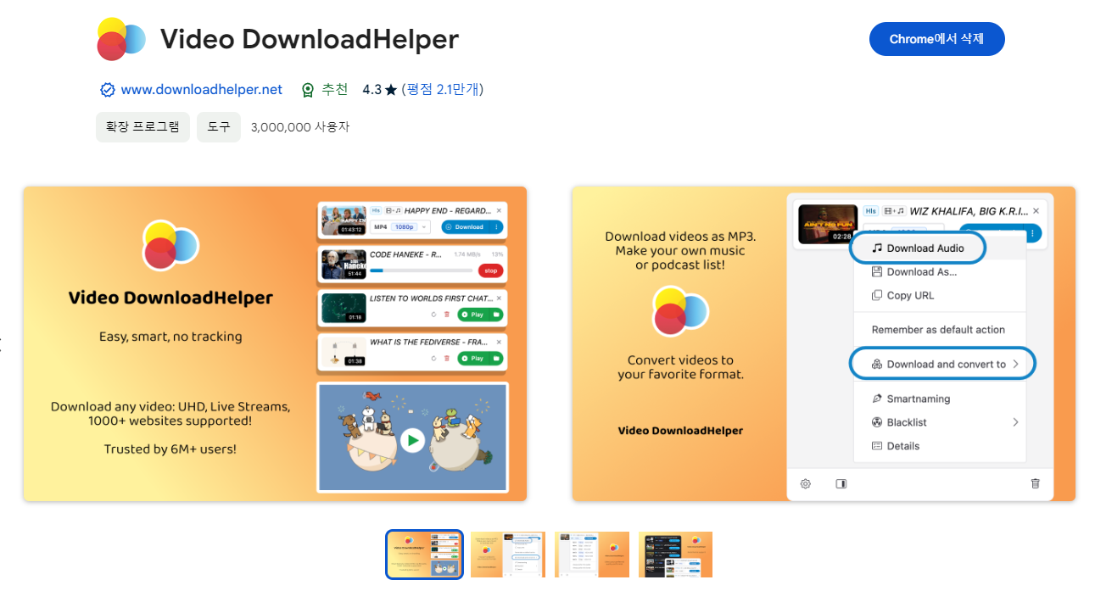Click retry icon in WHAT IS THE FEDIVERSE row
The height and width of the screenshot is (591, 1095).
pyautogui.click(x=434, y=359)
